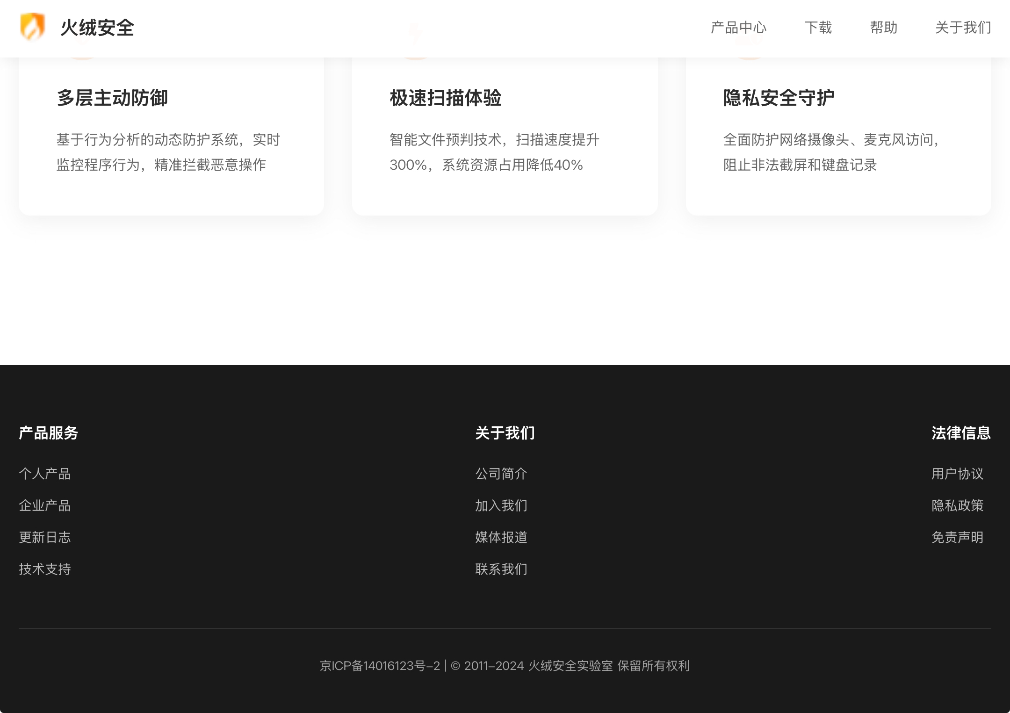Click the 联系我们 footer link
The image size is (1010, 713).
[501, 569]
